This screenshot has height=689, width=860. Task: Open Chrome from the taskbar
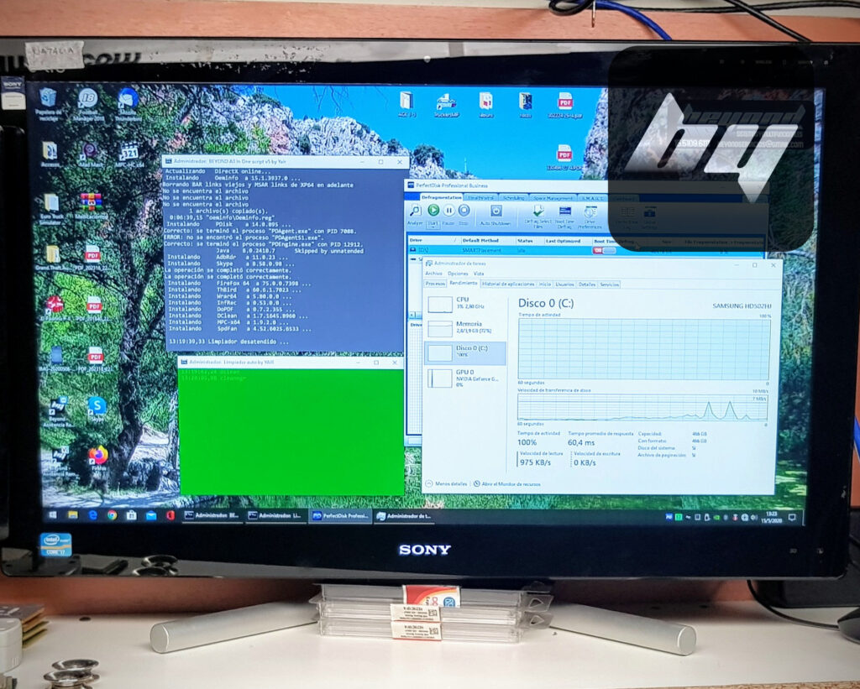click(x=112, y=515)
